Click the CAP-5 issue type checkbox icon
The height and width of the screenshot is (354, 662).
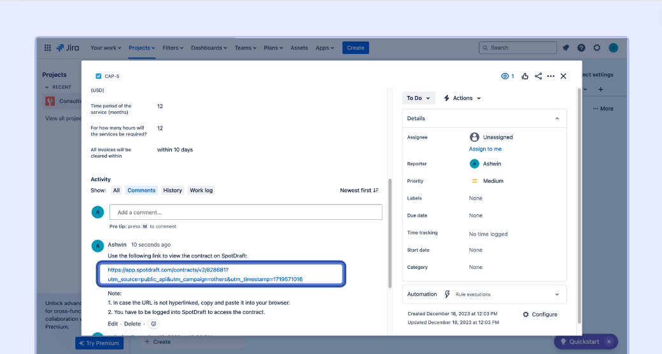click(98, 76)
